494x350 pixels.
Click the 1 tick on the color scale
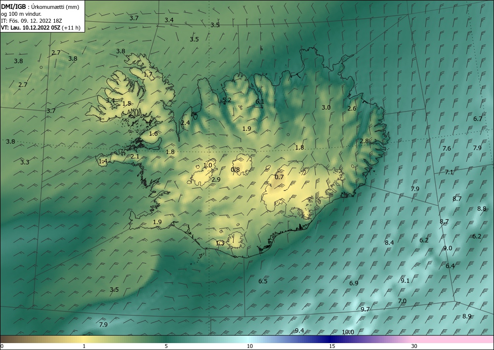84,346
